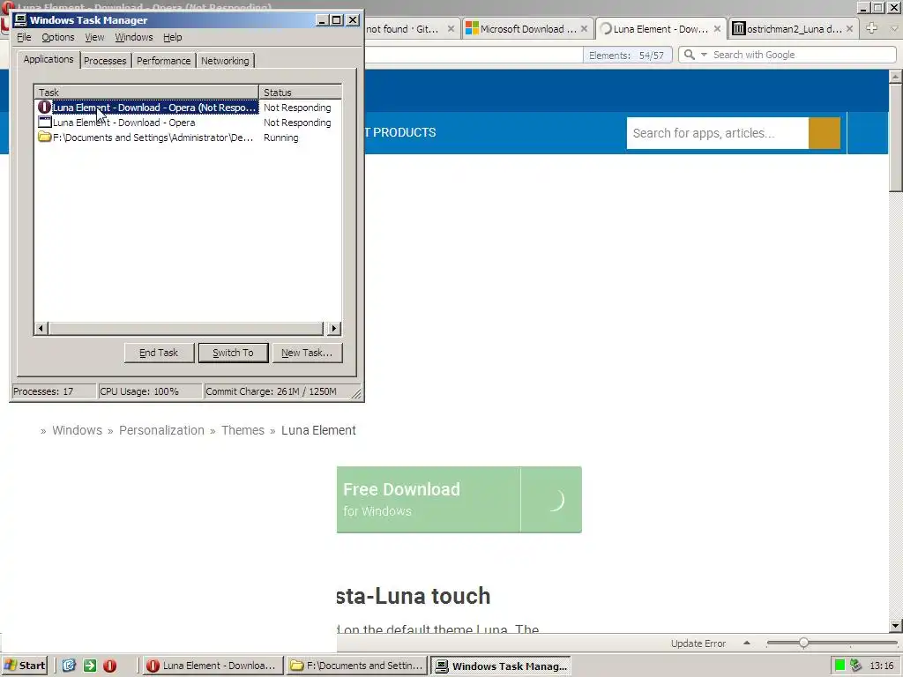Click the Task Manager title bar icon
Viewport: 903px width, 677px height.
21,20
